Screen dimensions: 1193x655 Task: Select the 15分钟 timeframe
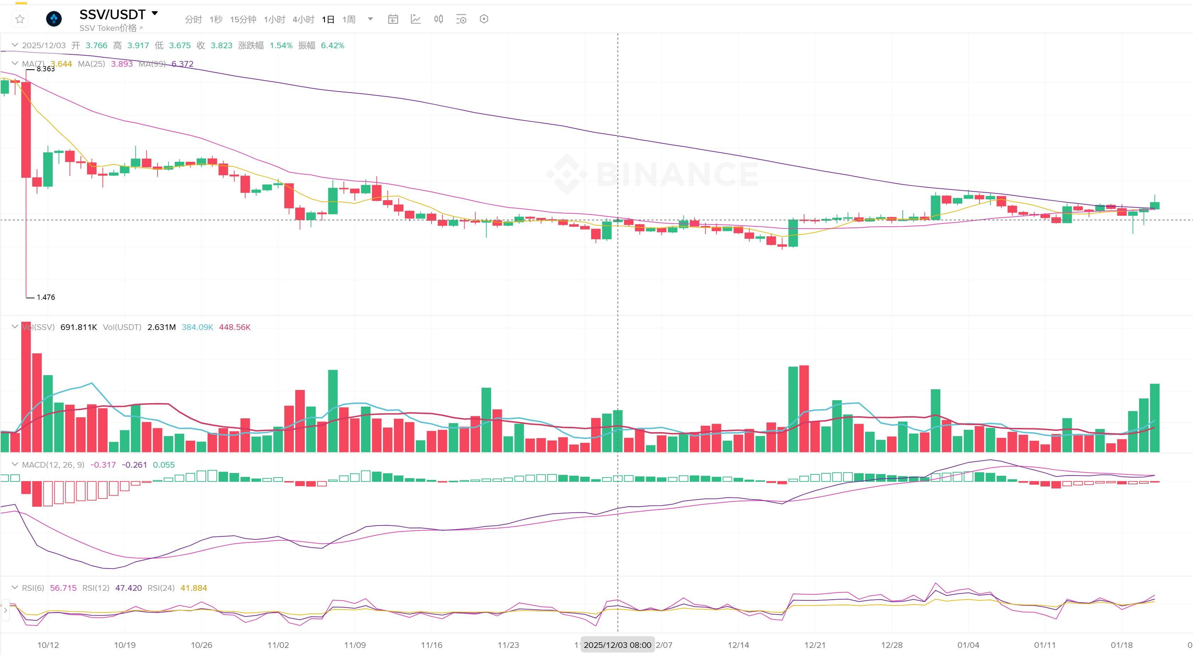[243, 20]
